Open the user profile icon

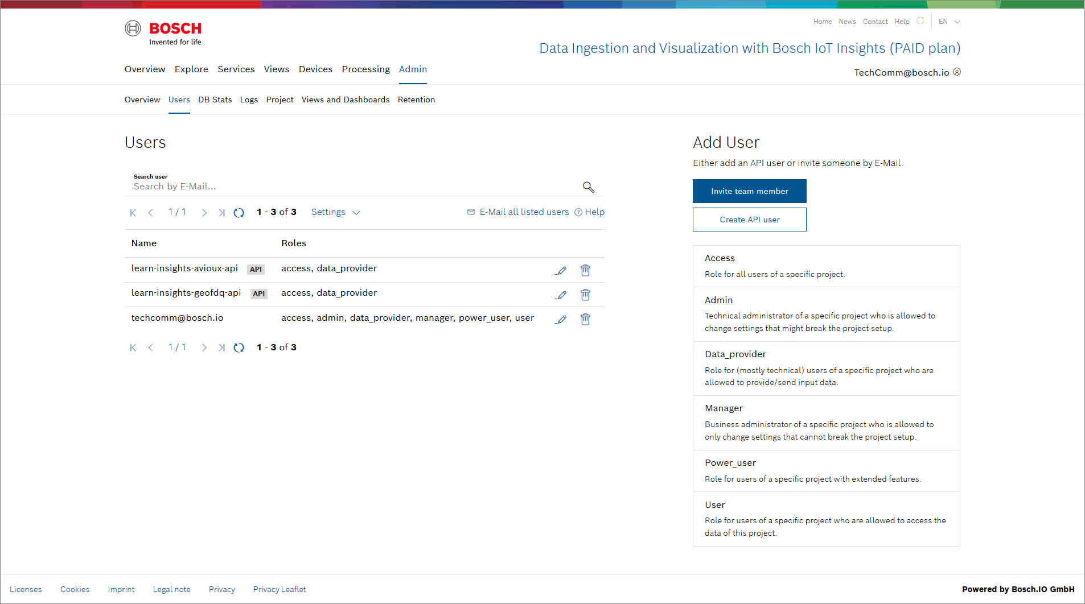[957, 72]
